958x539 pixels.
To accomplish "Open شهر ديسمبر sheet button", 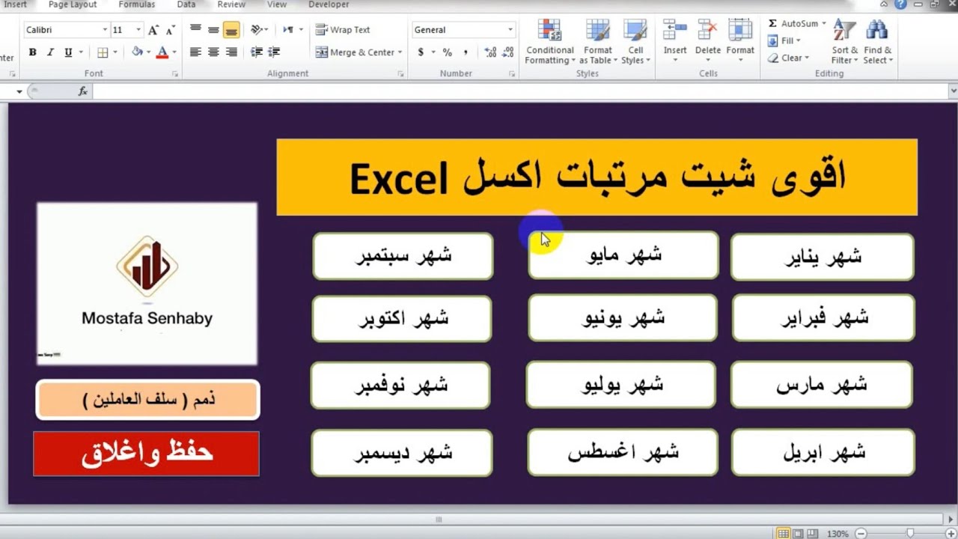I will coord(402,453).
